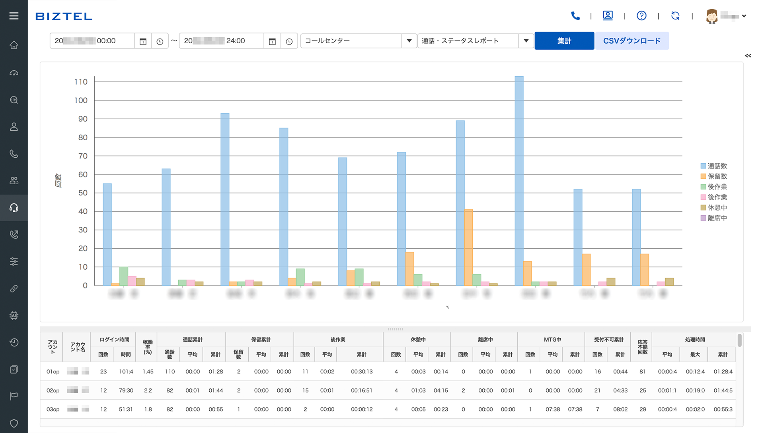The width and height of the screenshot is (764, 433).
Task: Open the link chain icon in sidebar
Action: coord(14,288)
